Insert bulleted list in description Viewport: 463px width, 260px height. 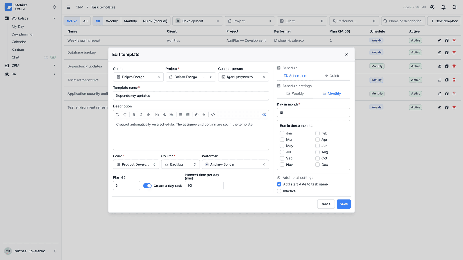click(181, 114)
